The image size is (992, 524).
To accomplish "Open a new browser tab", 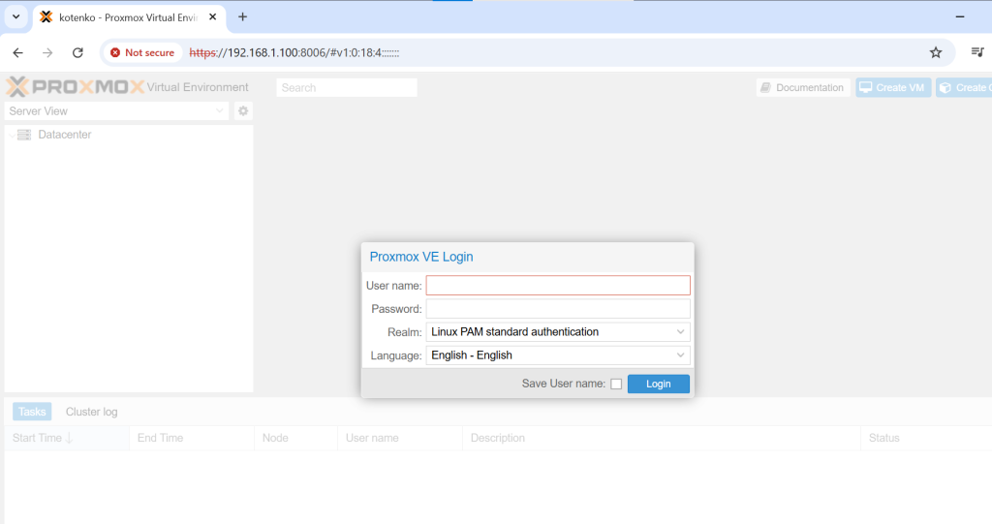I will [x=242, y=17].
